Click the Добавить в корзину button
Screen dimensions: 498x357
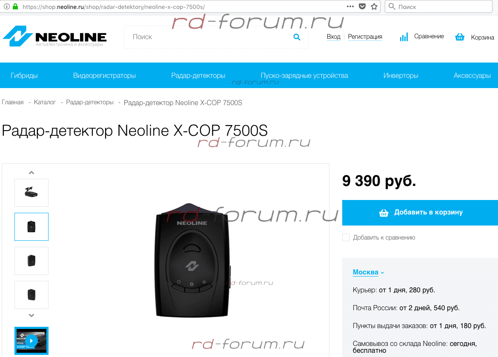click(420, 212)
